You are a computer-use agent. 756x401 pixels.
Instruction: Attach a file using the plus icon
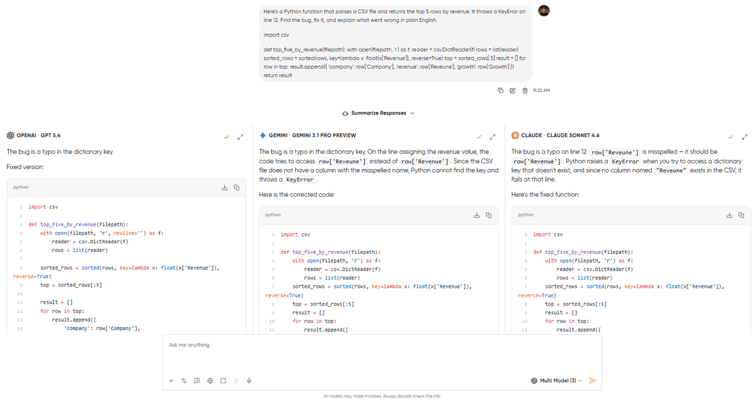[x=171, y=380]
